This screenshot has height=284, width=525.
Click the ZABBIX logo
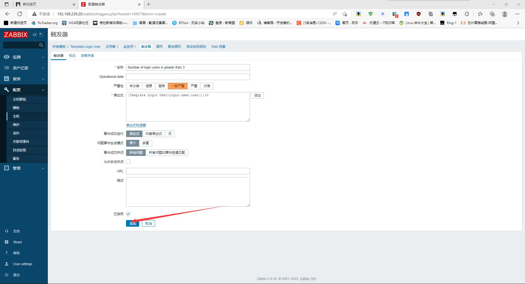(x=16, y=35)
